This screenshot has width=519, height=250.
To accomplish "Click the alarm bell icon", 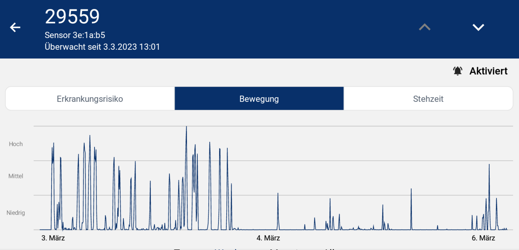I will pyautogui.click(x=458, y=71).
